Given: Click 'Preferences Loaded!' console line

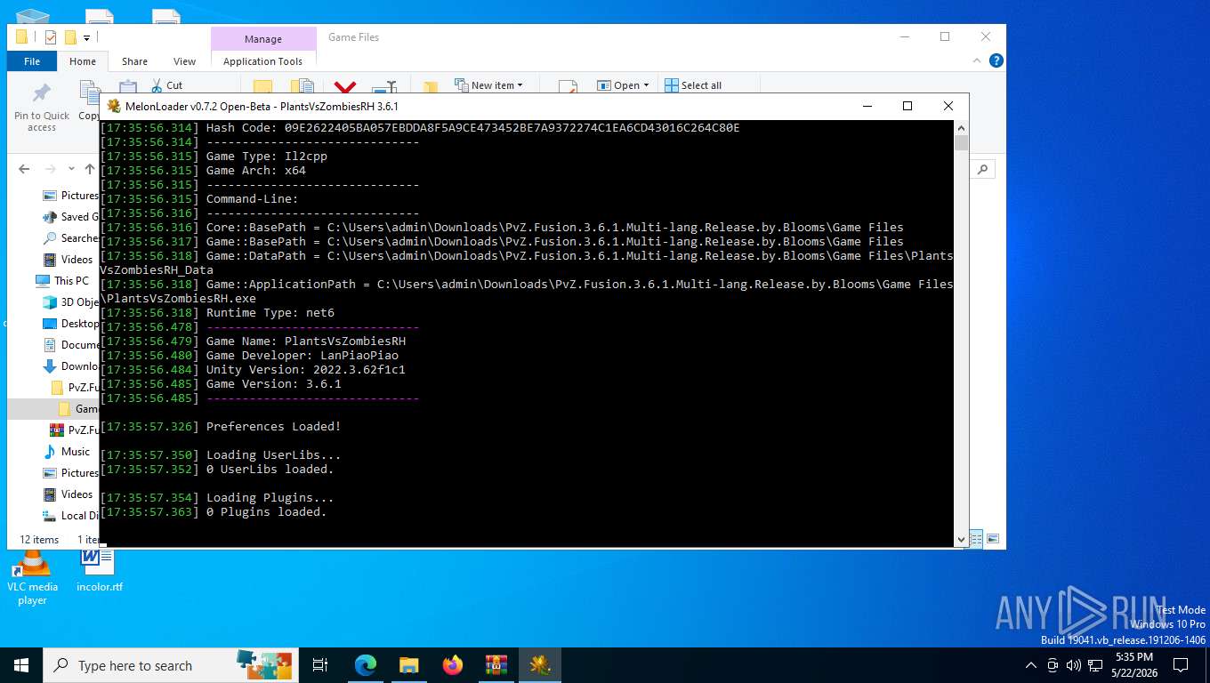Looking at the screenshot, I should (x=273, y=427).
